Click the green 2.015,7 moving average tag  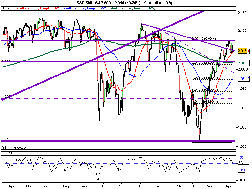pos(243,63)
